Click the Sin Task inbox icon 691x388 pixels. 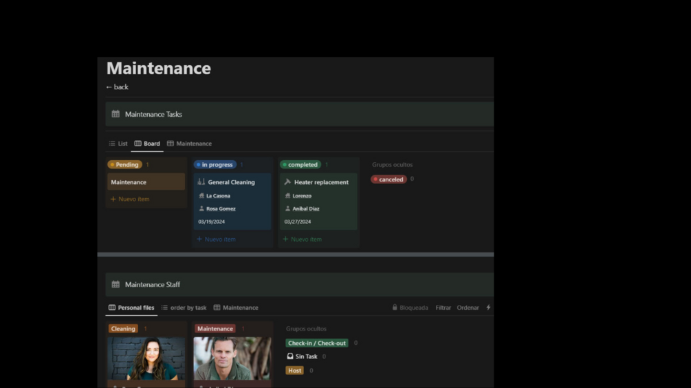tap(290, 356)
